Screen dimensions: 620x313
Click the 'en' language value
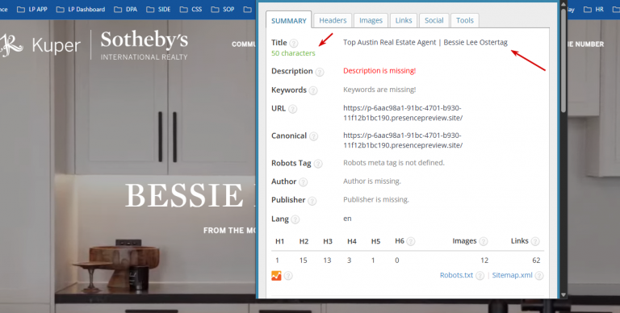tap(347, 219)
